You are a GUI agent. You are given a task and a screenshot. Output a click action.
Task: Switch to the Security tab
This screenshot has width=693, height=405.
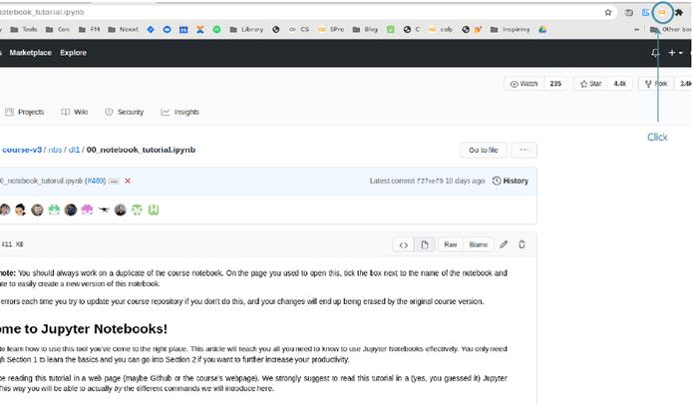(x=125, y=112)
